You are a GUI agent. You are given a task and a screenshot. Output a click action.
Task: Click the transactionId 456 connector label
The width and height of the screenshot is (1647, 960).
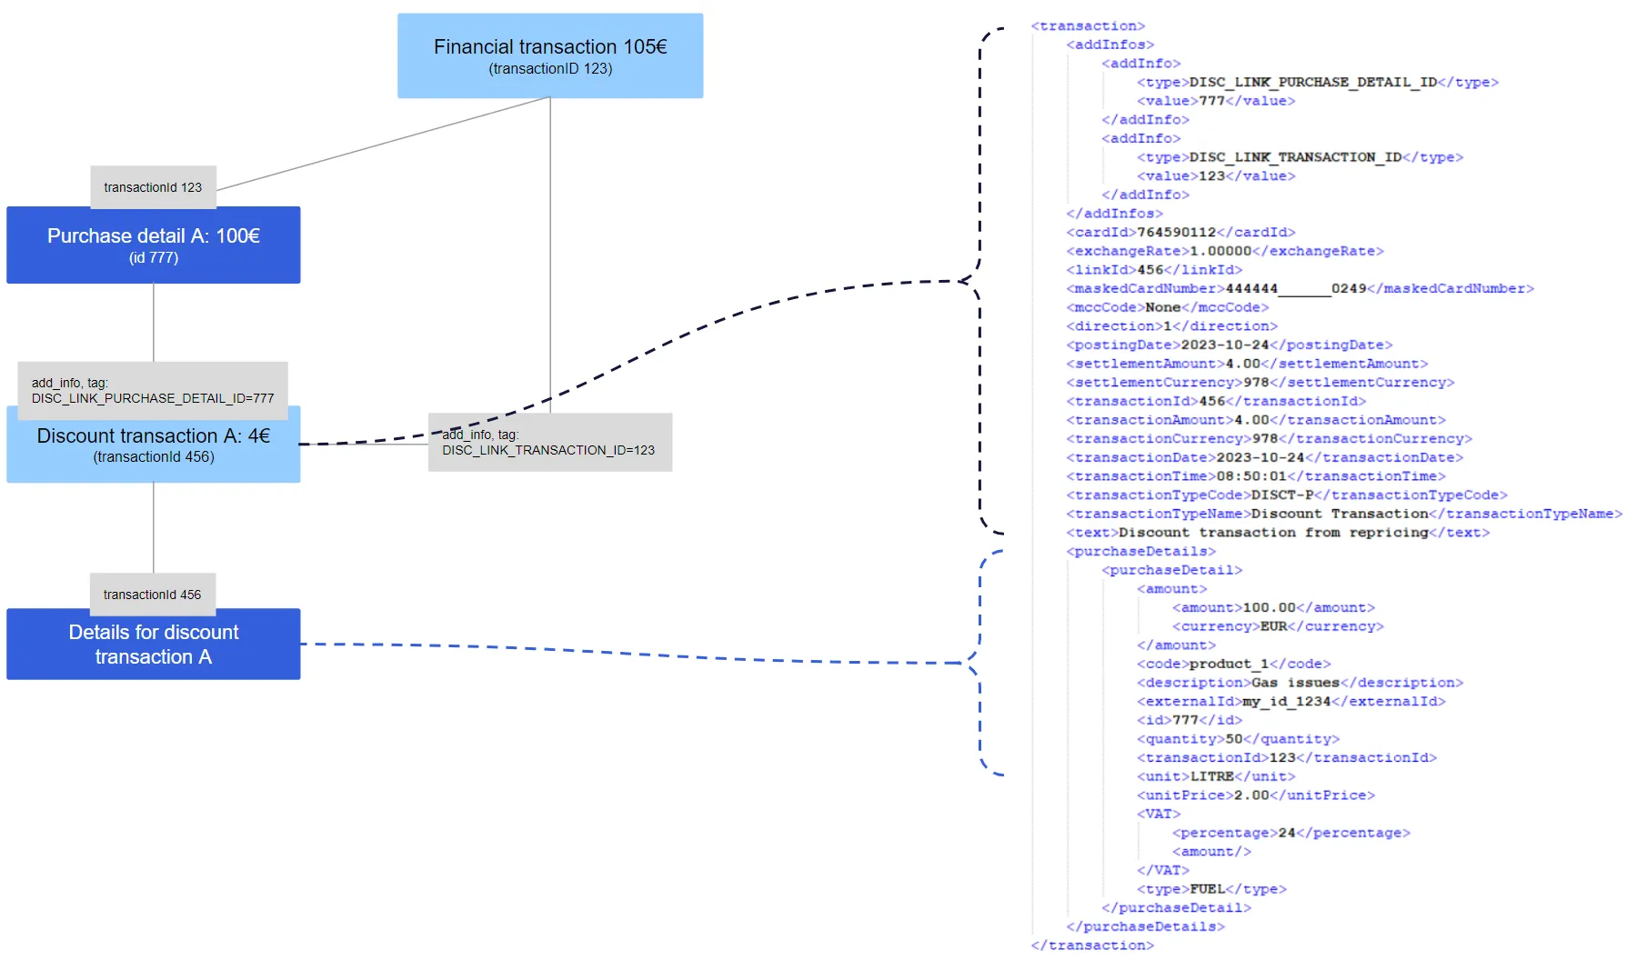click(x=152, y=595)
